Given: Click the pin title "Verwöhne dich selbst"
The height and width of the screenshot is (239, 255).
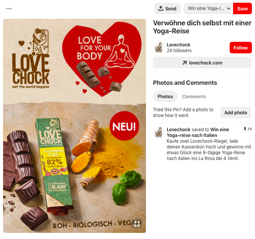Looking at the screenshot, I should click(x=202, y=27).
